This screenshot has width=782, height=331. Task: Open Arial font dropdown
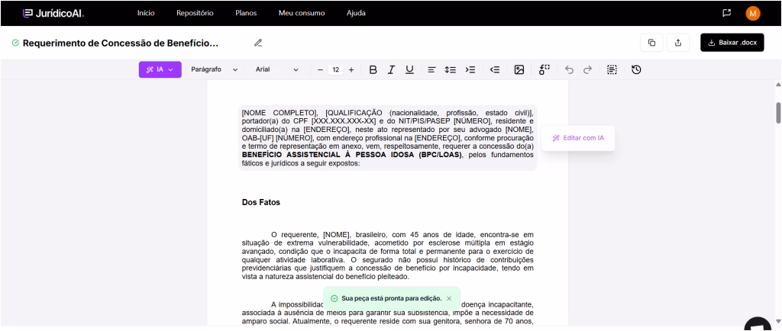(276, 69)
